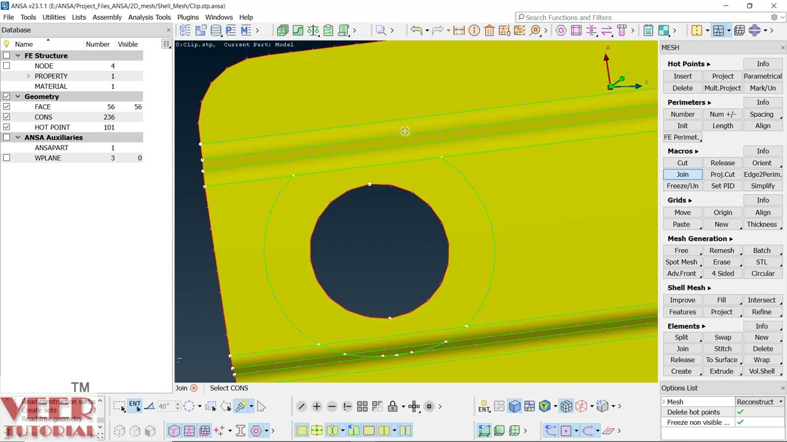
Task: Click the trash delete icon in toolbar
Action: coord(489,30)
